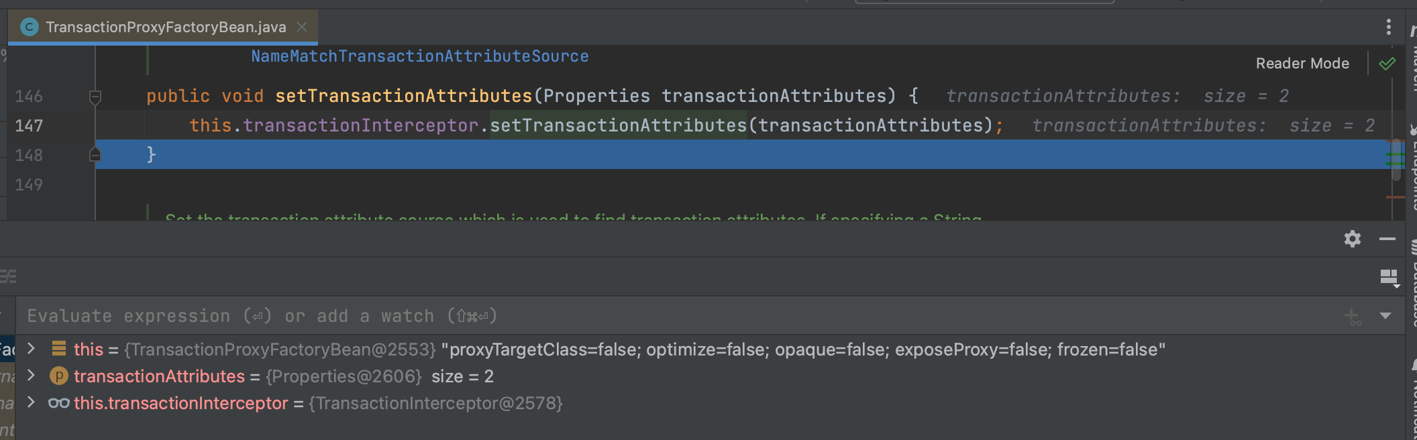
Task: Click the Layout Settings icon in debugger
Action: (x=1389, y=277)
